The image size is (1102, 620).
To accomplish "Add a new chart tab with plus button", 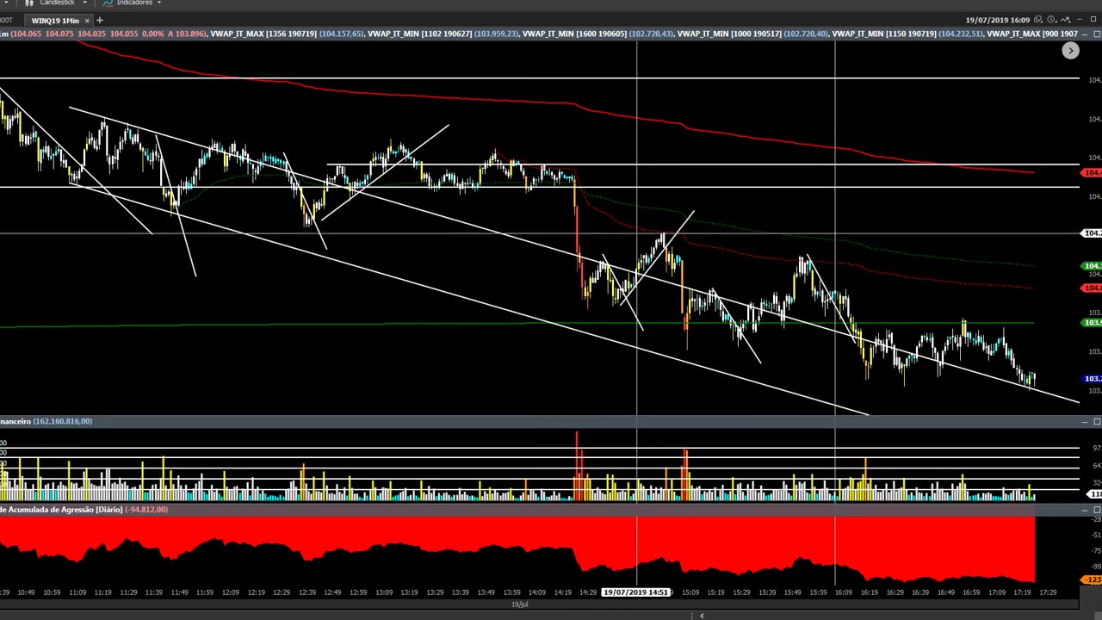I will pos(100,20).
